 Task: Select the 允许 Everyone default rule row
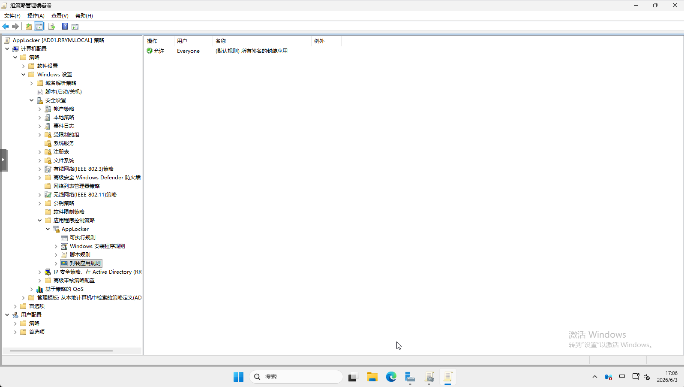(x=243, y=51)
